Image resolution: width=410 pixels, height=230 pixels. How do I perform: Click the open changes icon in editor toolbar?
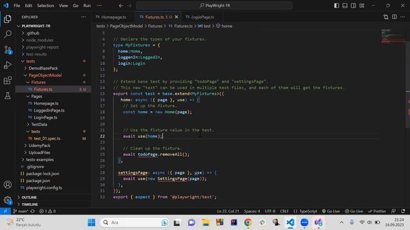point(386,17)
